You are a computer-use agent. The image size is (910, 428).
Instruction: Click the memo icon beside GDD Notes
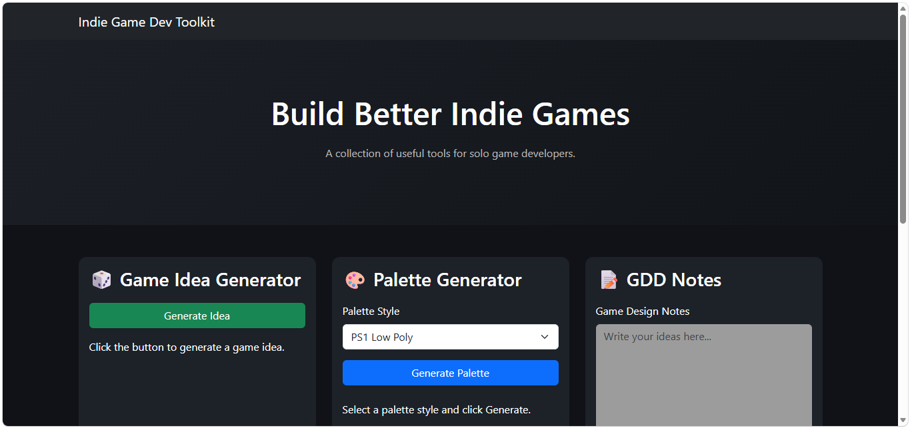coord(608,280)
